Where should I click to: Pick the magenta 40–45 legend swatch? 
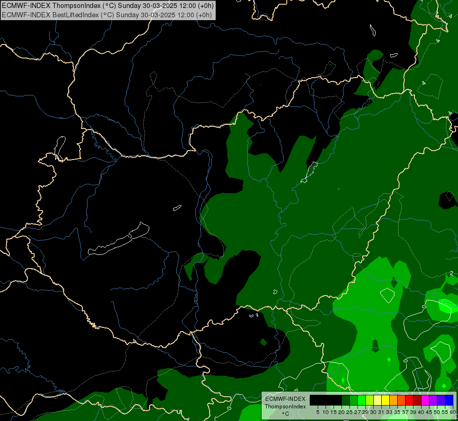click(x=425, y=400)
